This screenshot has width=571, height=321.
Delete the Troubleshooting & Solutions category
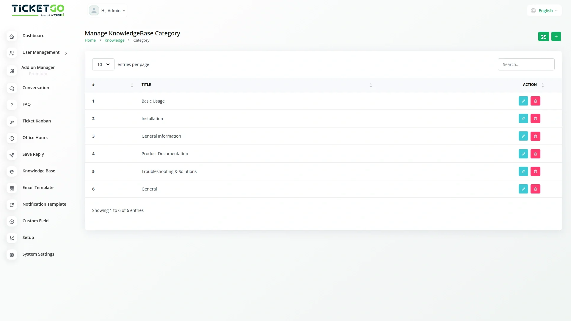click(535, 171)
